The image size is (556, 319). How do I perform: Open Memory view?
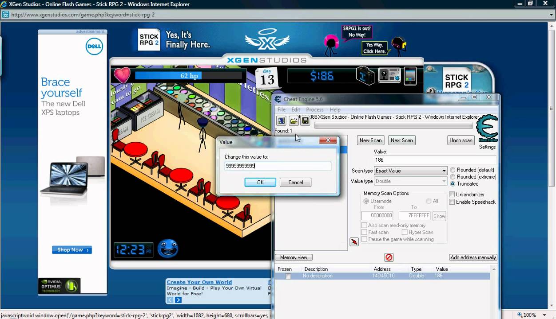pos(294,257)
